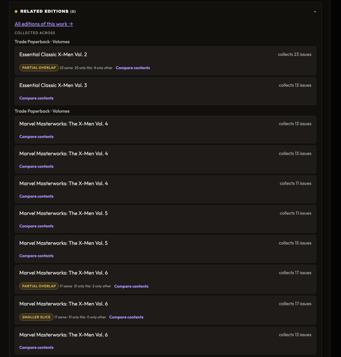341x357 pixels.
Task: Click '17 same · 31 only this · 2 only other'
Action: (85, 286)
